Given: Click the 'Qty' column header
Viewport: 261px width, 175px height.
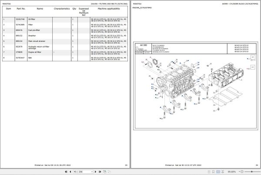Looking at the screenshot, I should [x=74, y=9].
